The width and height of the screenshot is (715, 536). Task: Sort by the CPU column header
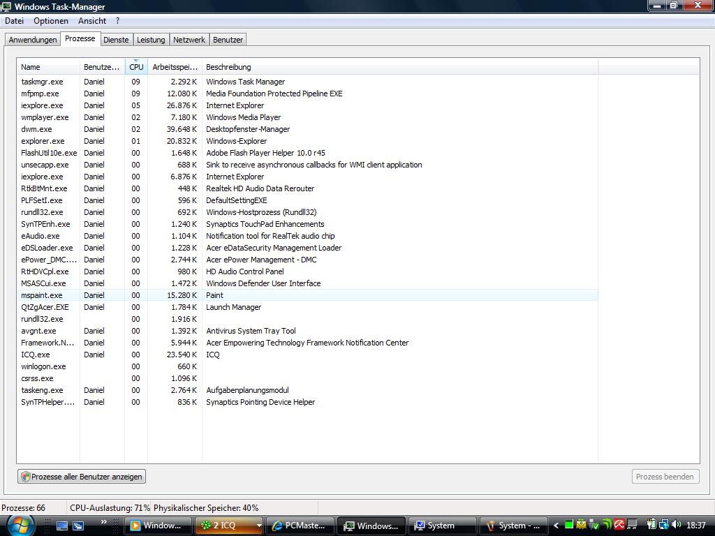coord(136,67)
